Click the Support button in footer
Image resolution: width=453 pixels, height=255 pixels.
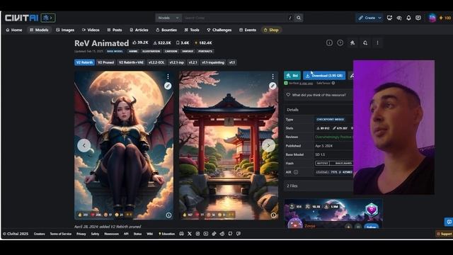[444, 234]
